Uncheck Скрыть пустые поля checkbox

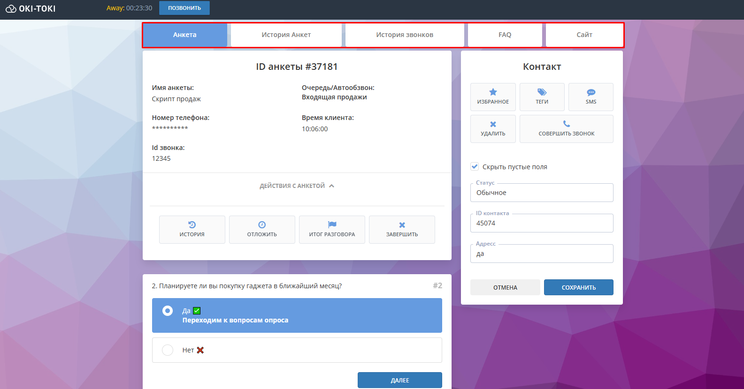coord(475,166)
